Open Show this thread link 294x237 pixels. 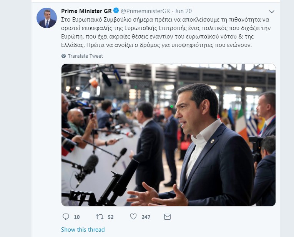point(83,229)
